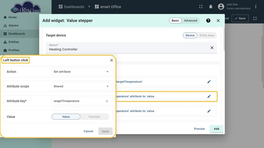Viewport: 264px width, 148px height.
Task: Select the Function option toggle
Action: pos(94,117)
